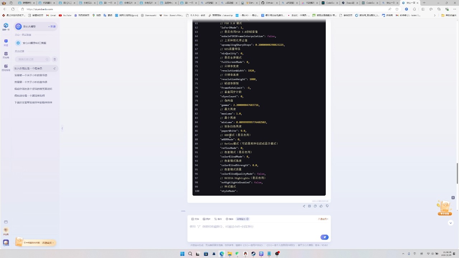Viewport: 459px width, 258px height.
Task: Open the 对话 chat section in sidebar
Action: click(6, 43)
